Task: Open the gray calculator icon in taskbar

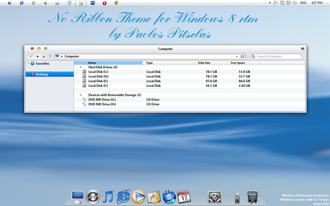Action: 33,3
